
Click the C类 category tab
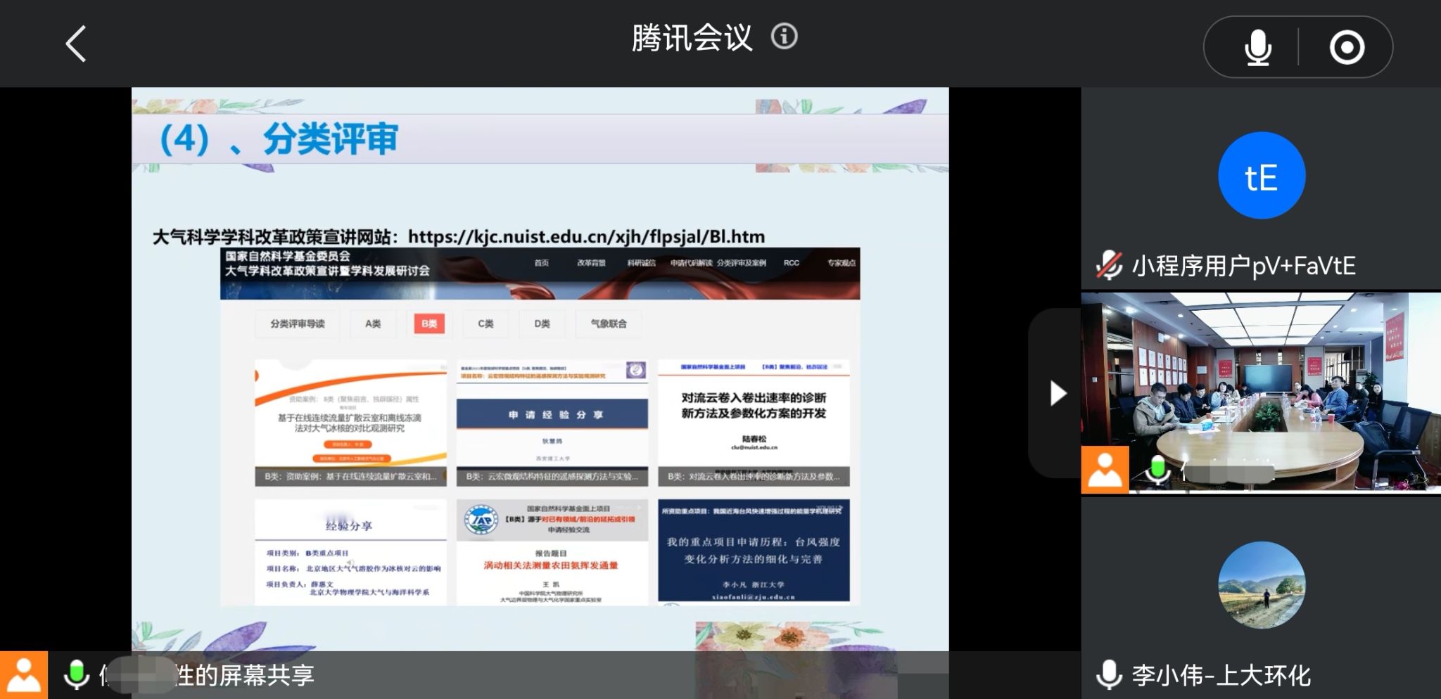click(x=485, y=323)
